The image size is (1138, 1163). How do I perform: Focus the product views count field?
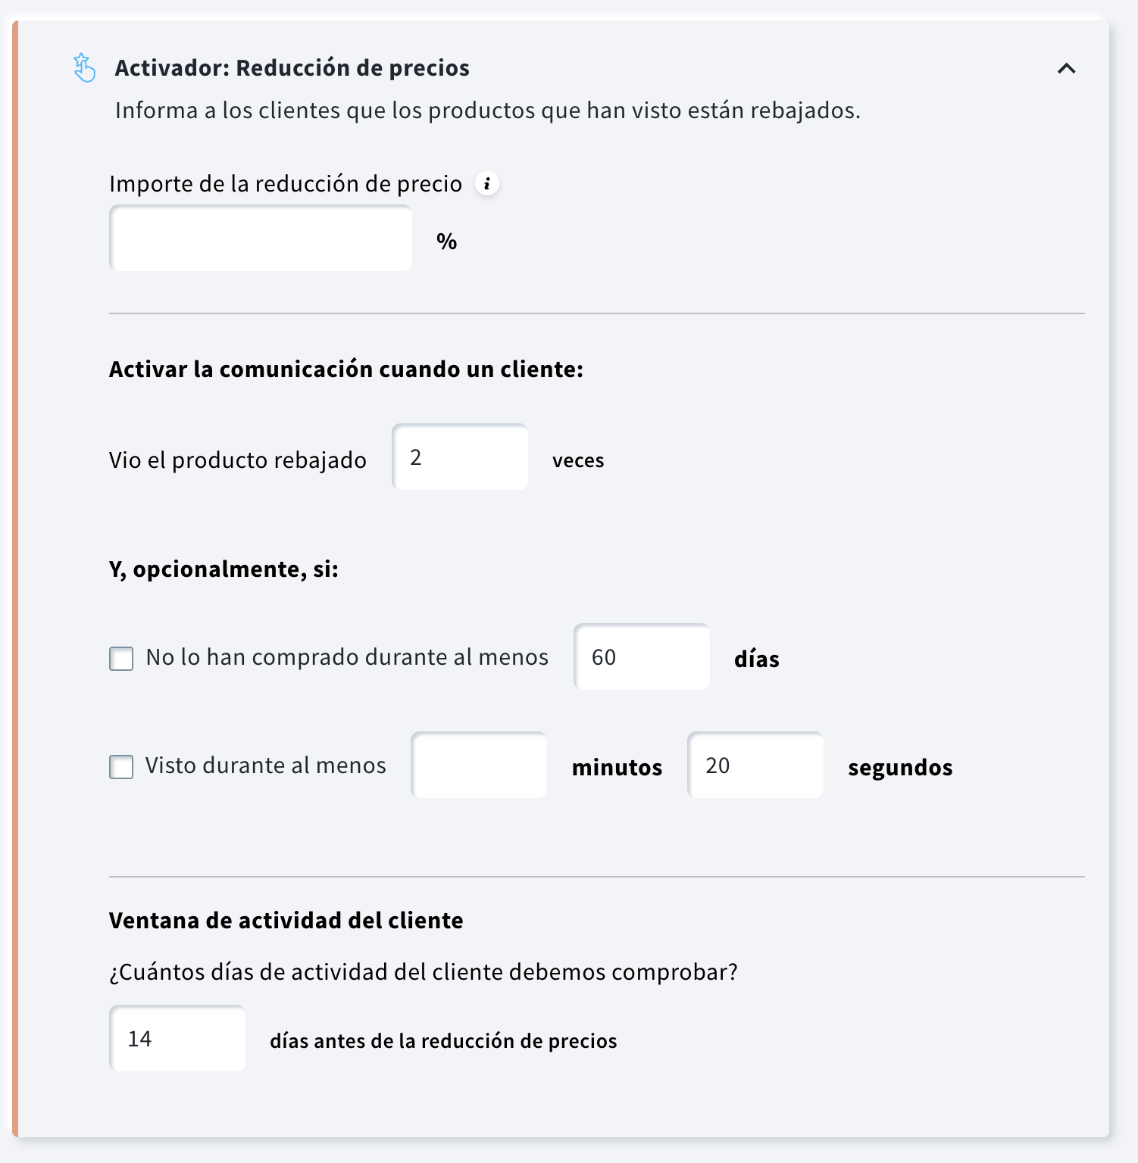[x=460, y=457]
